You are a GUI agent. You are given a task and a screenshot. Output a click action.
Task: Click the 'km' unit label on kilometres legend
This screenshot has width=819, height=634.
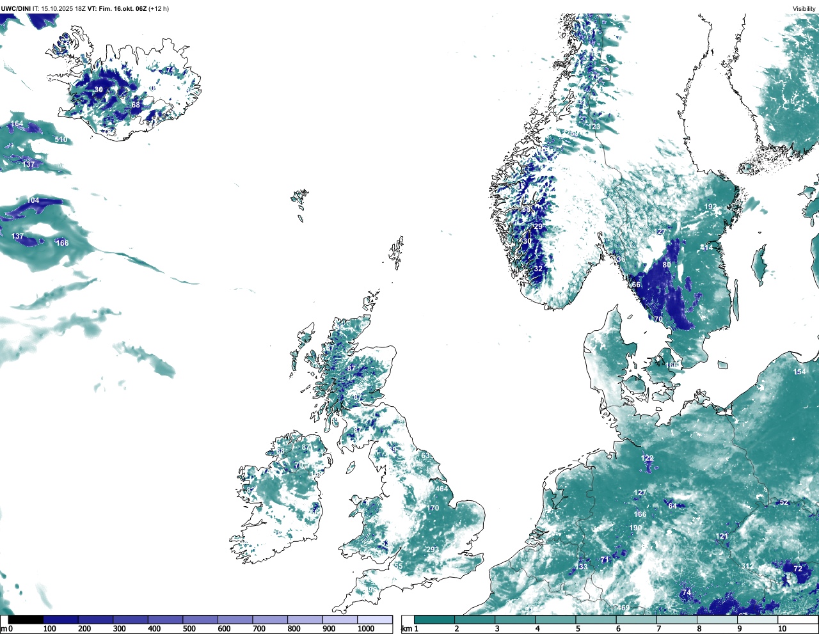[x=406, y=629]
